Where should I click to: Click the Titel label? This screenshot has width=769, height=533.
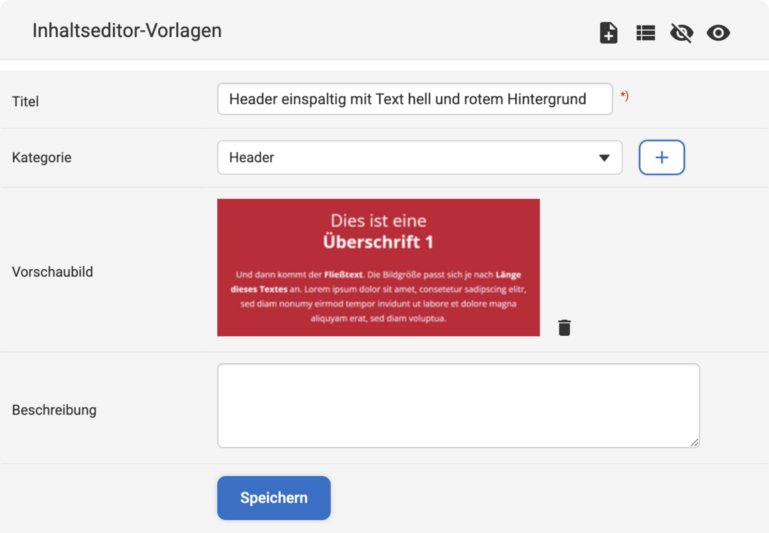tap(26, 101)
